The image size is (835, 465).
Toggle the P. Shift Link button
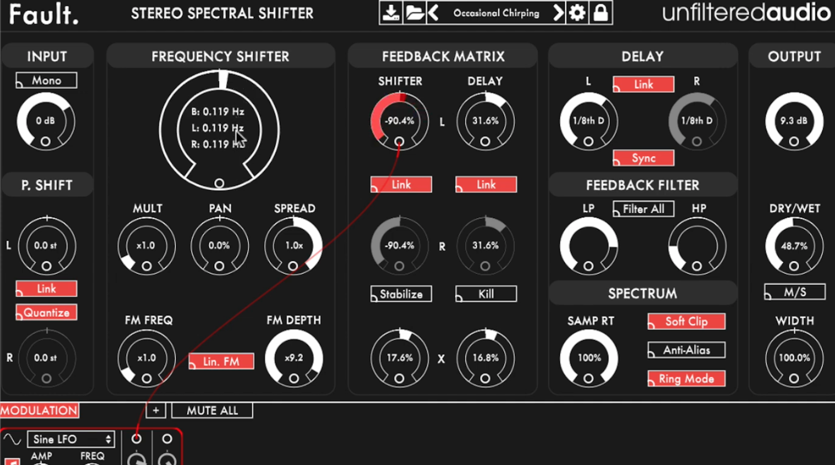(x=47, y=289)
